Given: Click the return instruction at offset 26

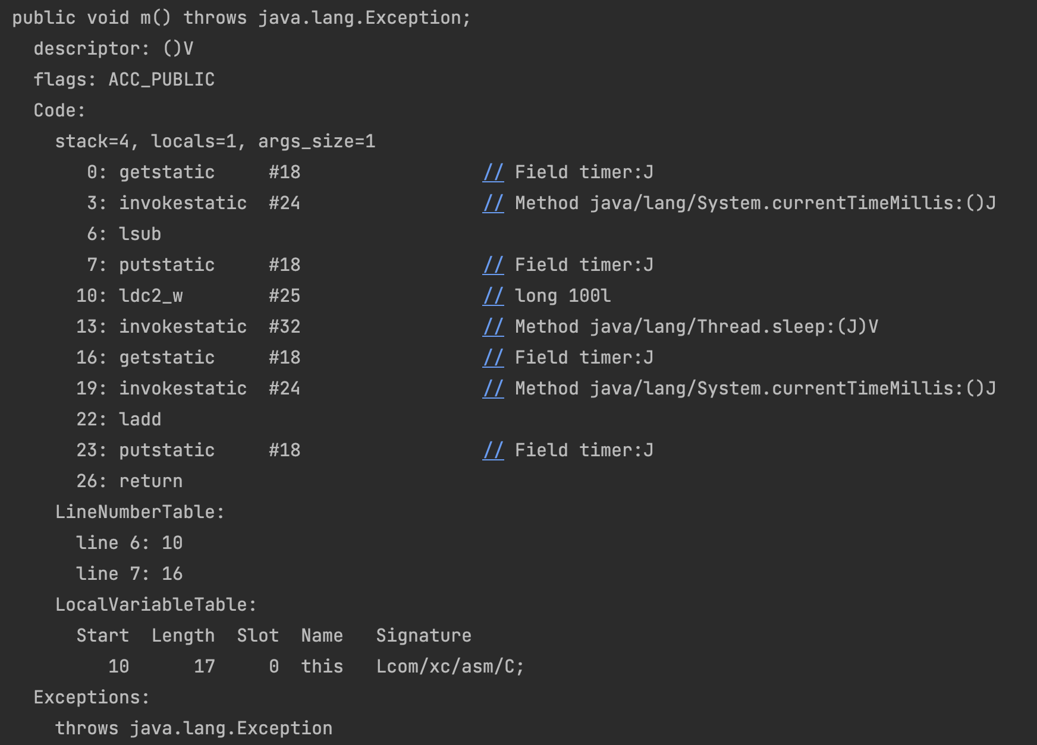Looking at the screenshot, I should click(x=150, y=481).
